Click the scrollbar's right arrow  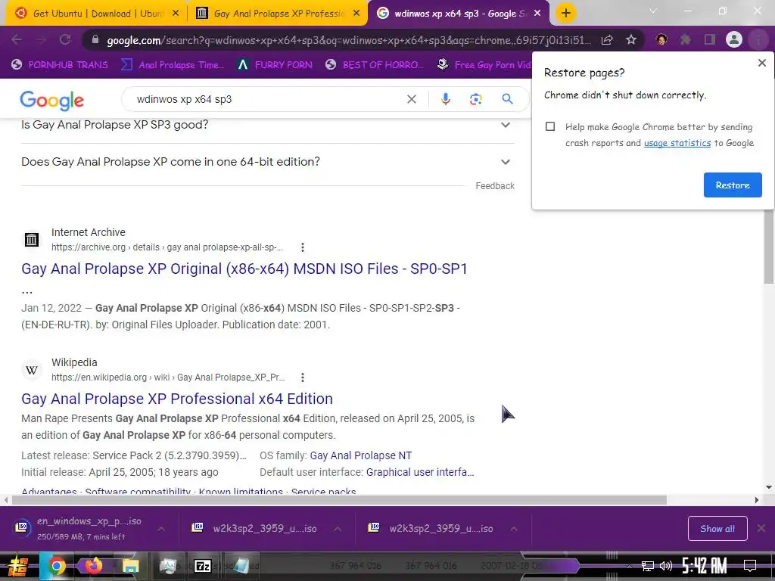(756, 500)
